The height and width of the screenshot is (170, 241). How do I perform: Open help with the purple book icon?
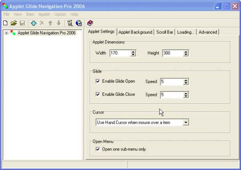90,23
